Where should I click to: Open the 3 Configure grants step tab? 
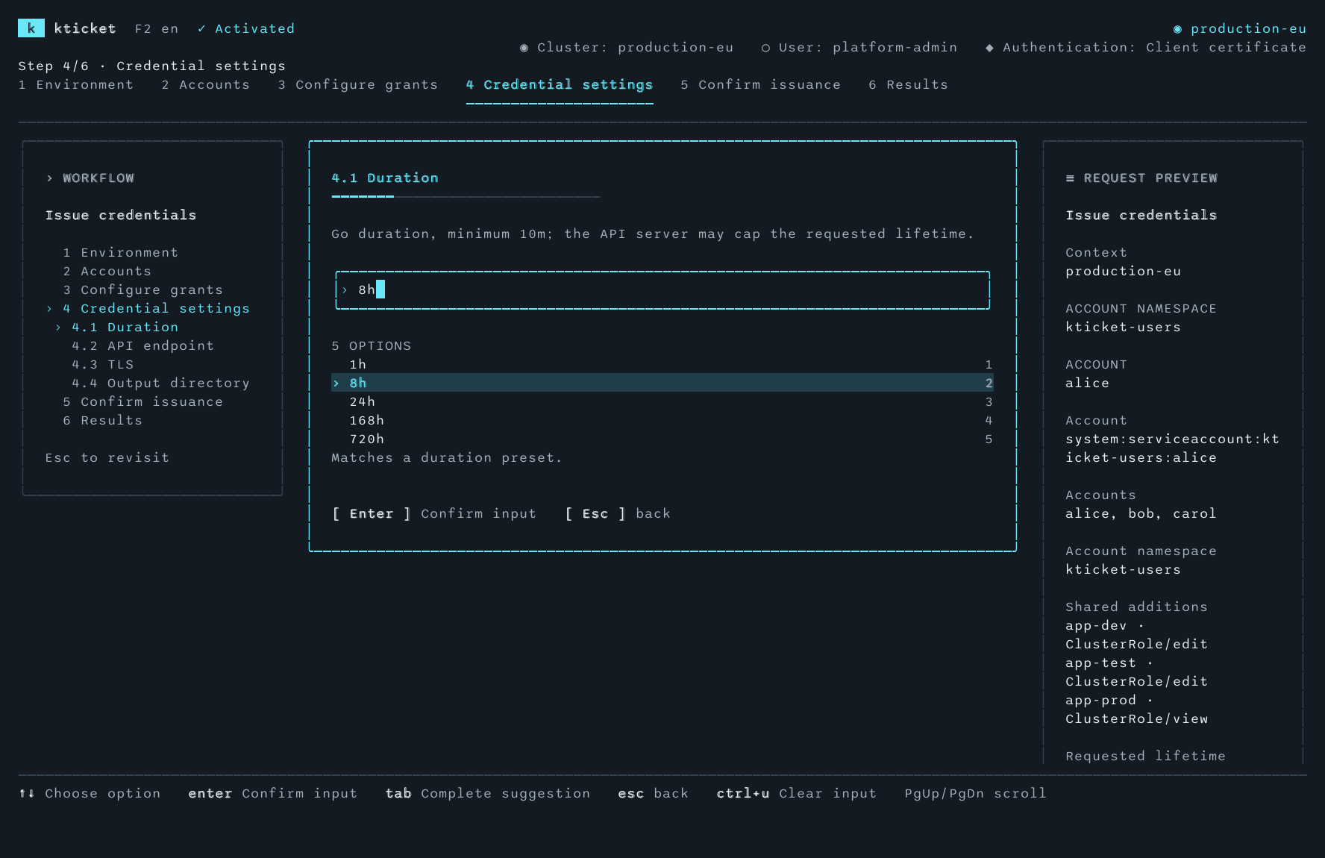coord(358,84)
